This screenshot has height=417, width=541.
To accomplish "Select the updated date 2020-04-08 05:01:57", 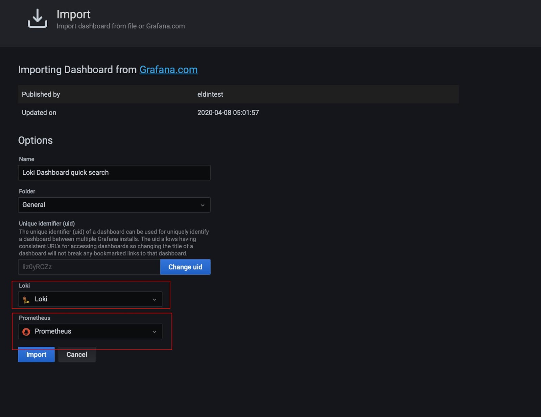I will coord(228,113).
